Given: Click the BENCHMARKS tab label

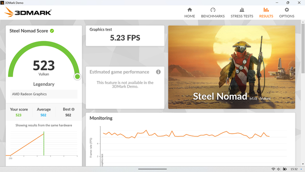Looking at the screenshot, I should coord(213,16).
